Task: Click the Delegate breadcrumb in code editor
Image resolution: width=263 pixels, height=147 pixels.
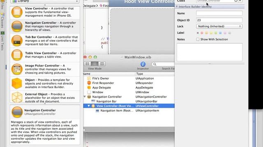Action: tap(90, 6)
